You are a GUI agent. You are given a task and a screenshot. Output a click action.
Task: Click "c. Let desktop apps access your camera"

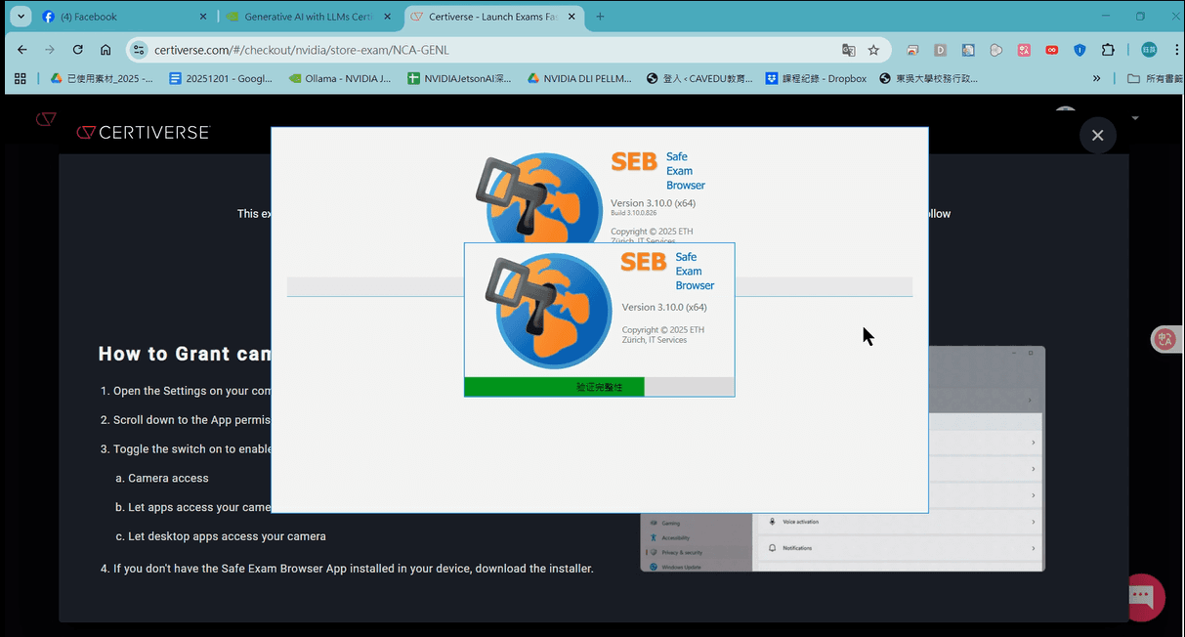click(220, 536)
